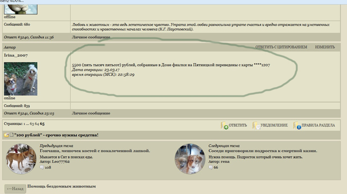Open author rena profile

225,161
